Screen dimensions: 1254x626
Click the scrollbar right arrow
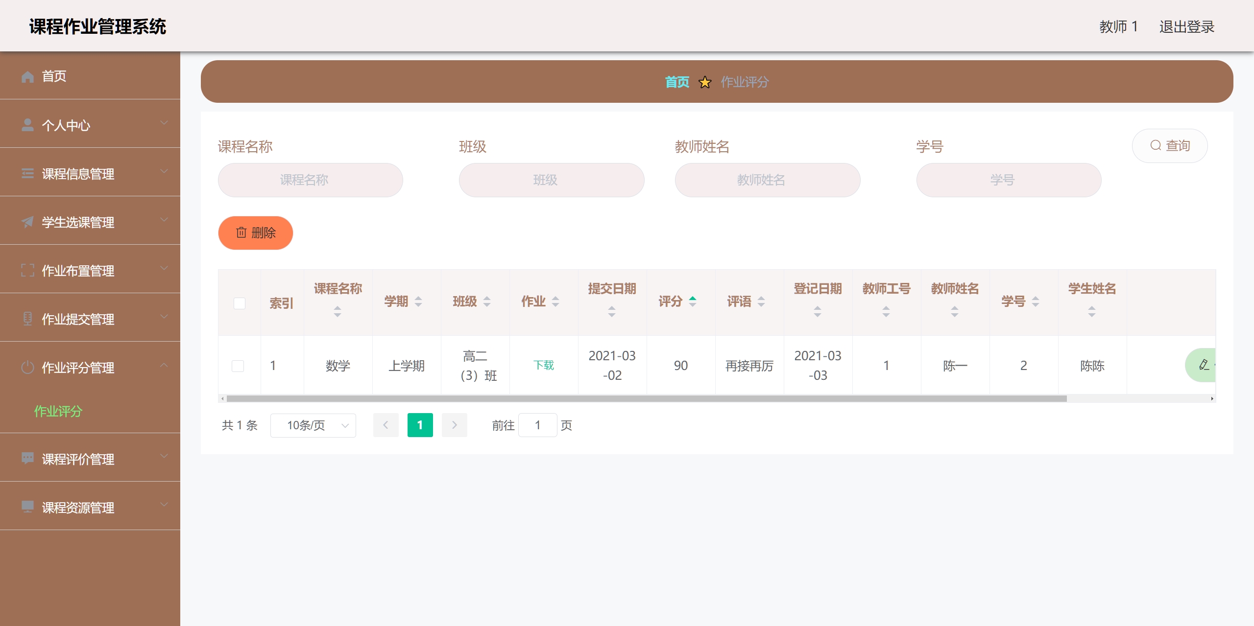[1212, 399]
